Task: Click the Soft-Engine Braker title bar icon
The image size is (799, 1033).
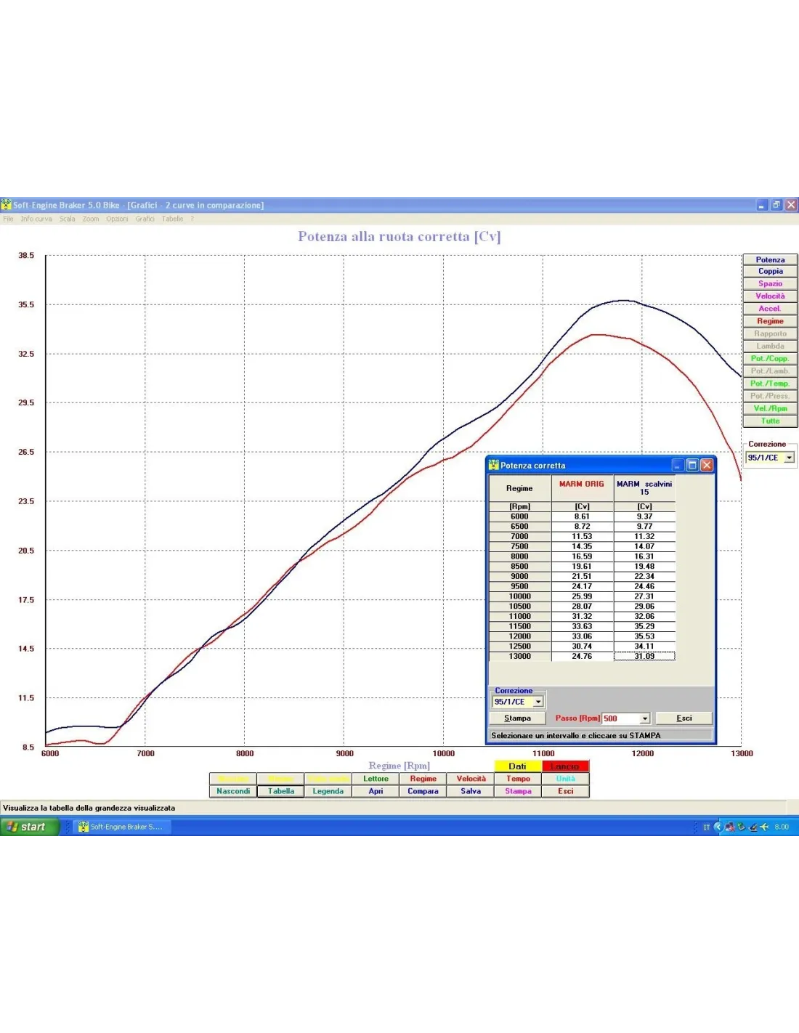Action: 7,205
